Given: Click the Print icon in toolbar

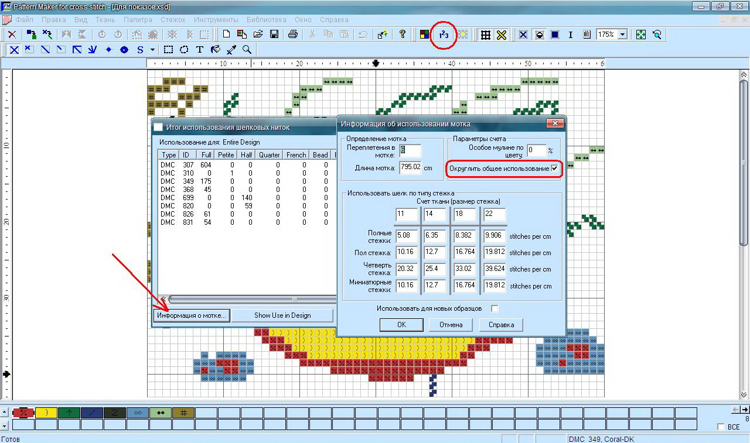Looking at the screenshot, I should (x=293, y=35).
